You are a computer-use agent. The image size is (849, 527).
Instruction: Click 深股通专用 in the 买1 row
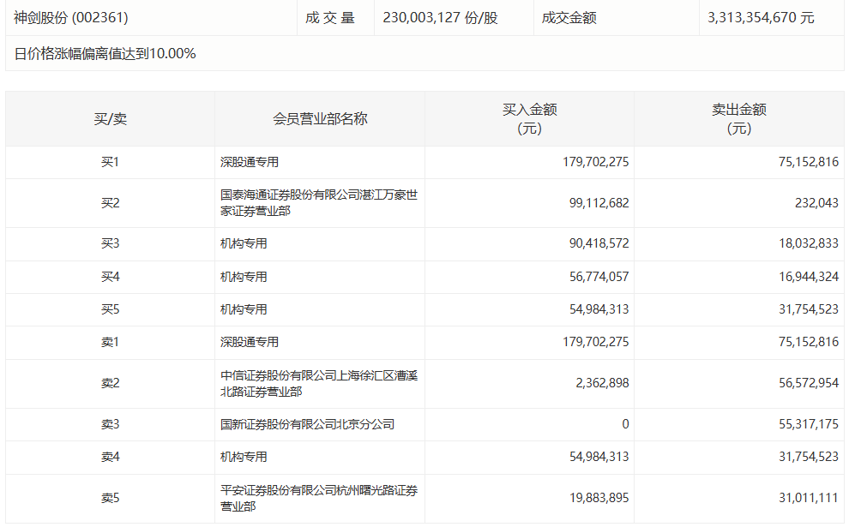click(x=250, y=162)
